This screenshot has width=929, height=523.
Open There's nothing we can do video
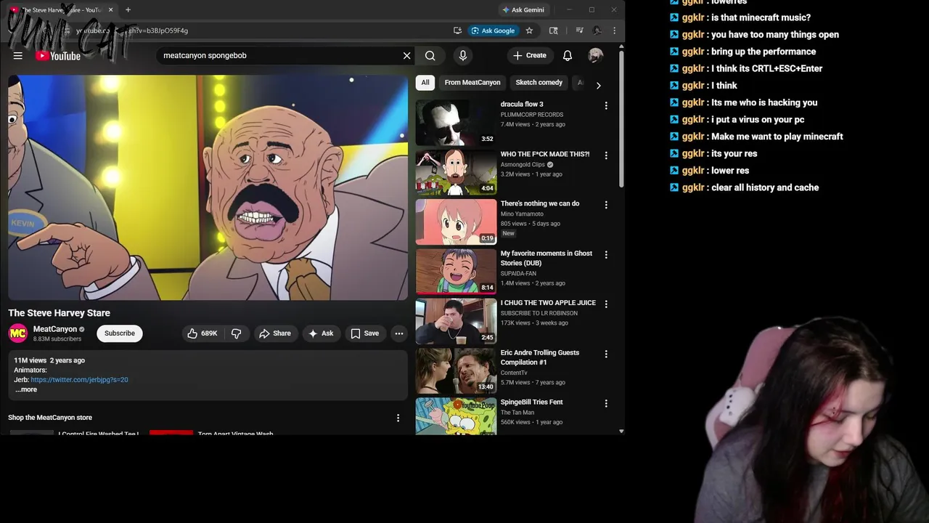click(x=456, y=222)
